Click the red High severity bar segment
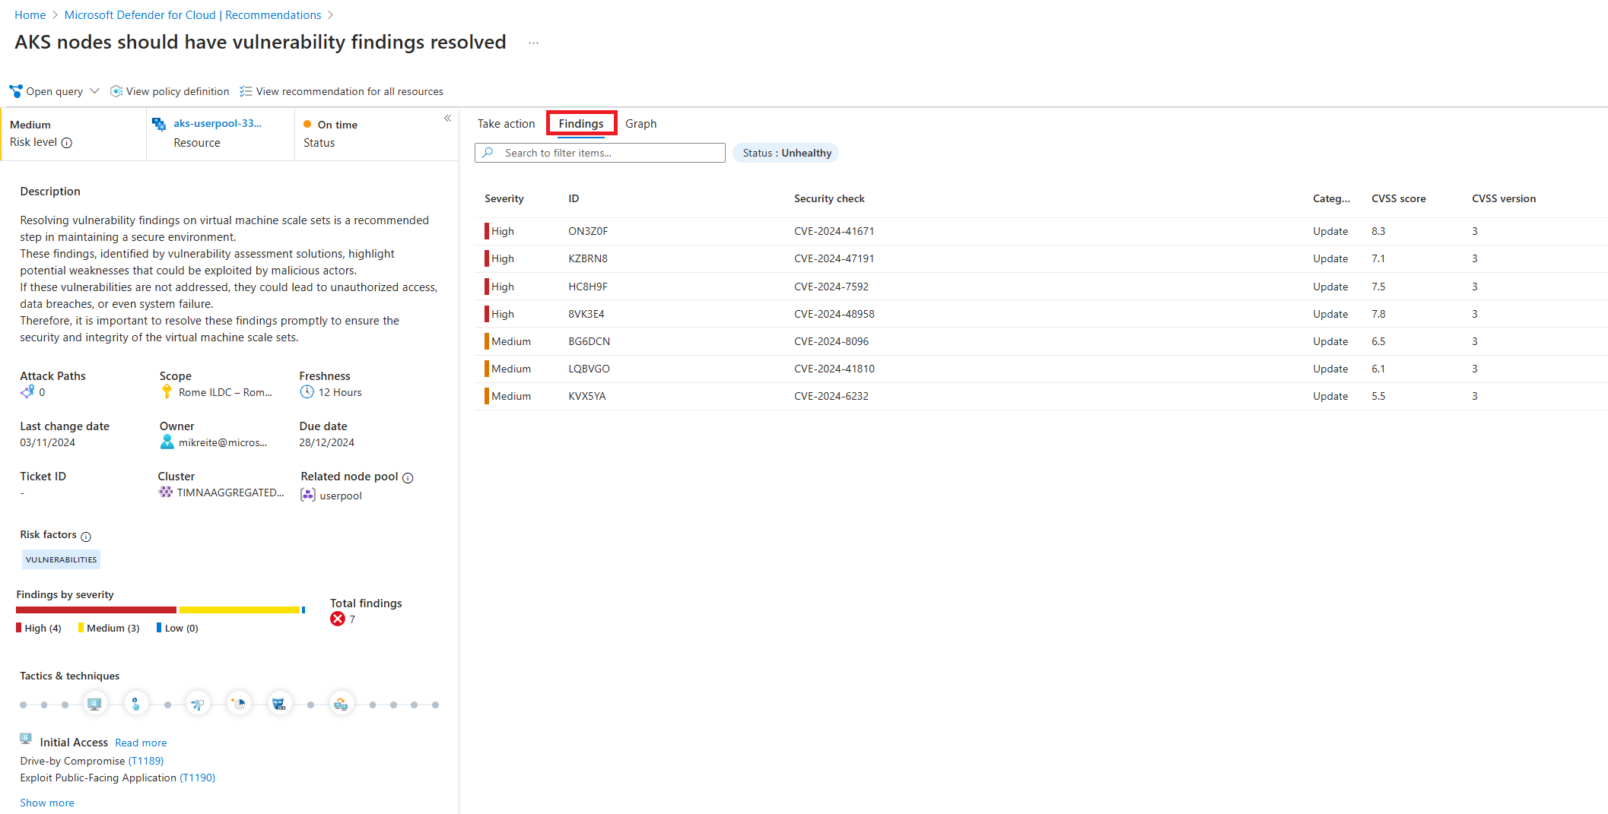The image size is (1608, 814). click(96, 610)
